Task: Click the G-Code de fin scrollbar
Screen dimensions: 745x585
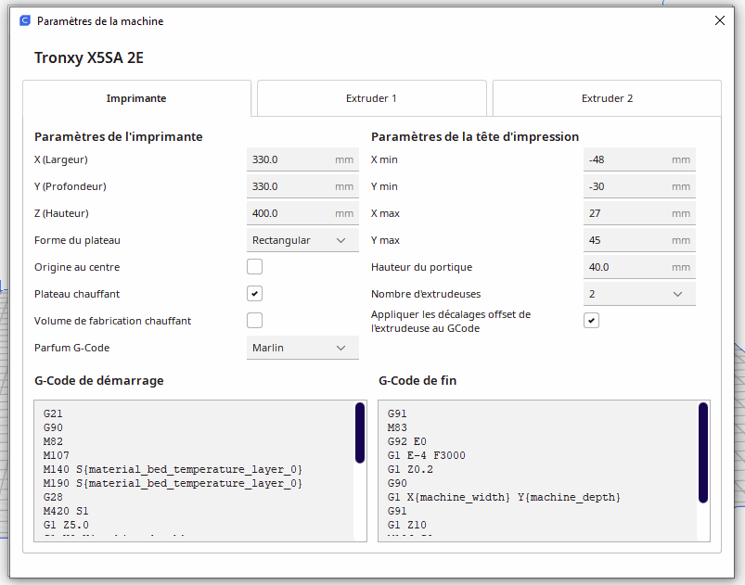Action: (x=703, y=452)
